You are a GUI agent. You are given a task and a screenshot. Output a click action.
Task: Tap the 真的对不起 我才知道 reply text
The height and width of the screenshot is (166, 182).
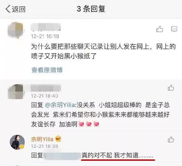pyautogui.click(x=117, y=155)
